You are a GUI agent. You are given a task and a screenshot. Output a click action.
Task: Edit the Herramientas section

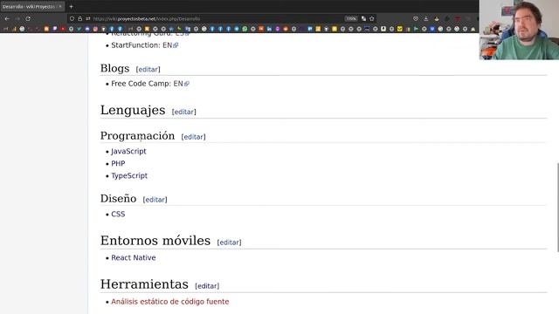click(x=207, y=286)
